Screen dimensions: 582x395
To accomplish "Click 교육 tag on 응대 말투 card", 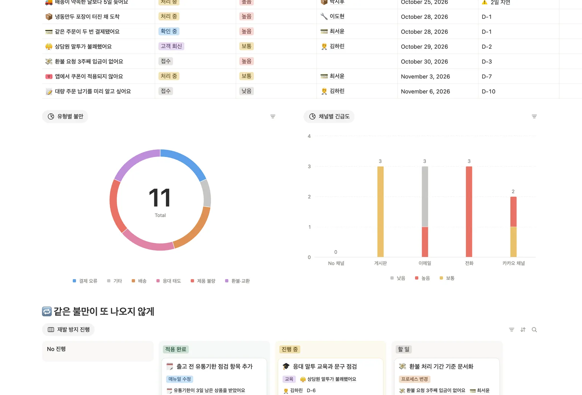I will [x=289, y=379].
